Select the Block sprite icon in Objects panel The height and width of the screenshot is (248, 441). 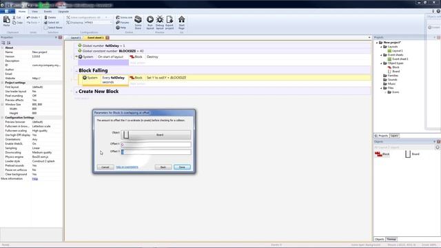coord(378,154)
